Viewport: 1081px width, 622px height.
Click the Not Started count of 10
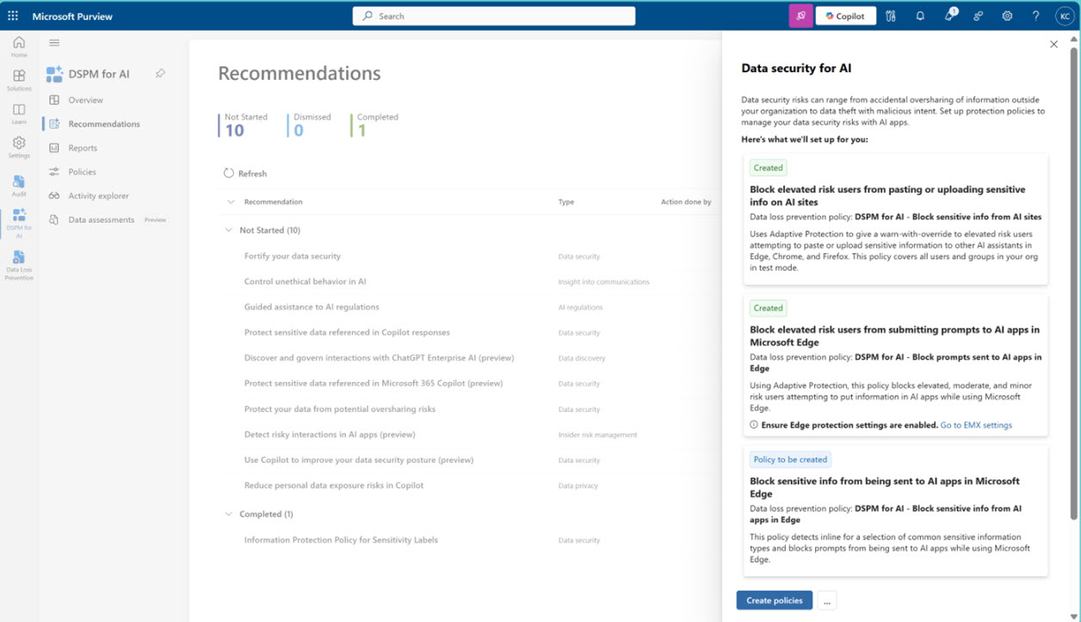point(234,131)
